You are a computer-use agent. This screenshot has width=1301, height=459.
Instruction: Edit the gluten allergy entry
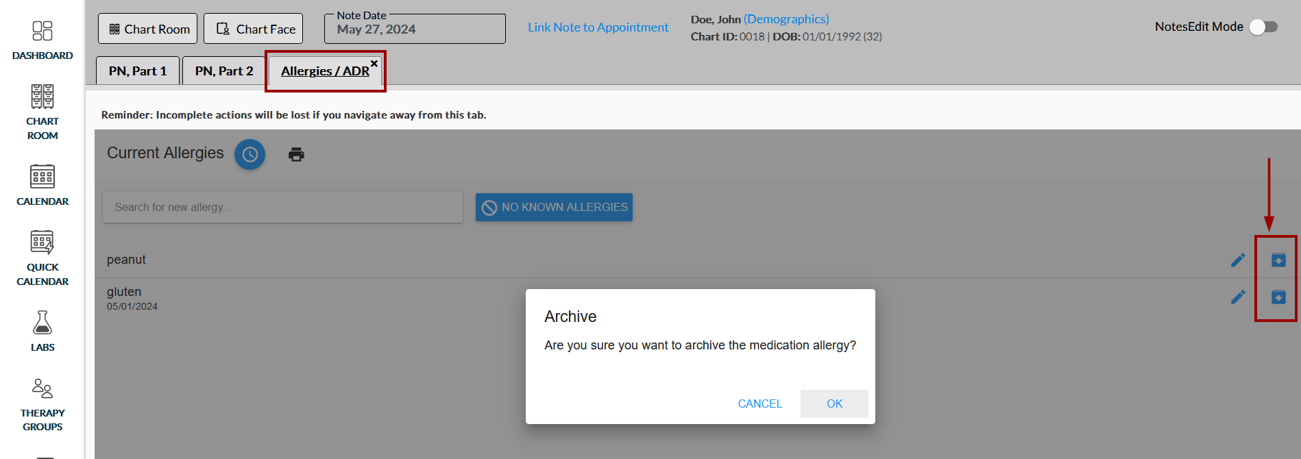point(1238,297)
